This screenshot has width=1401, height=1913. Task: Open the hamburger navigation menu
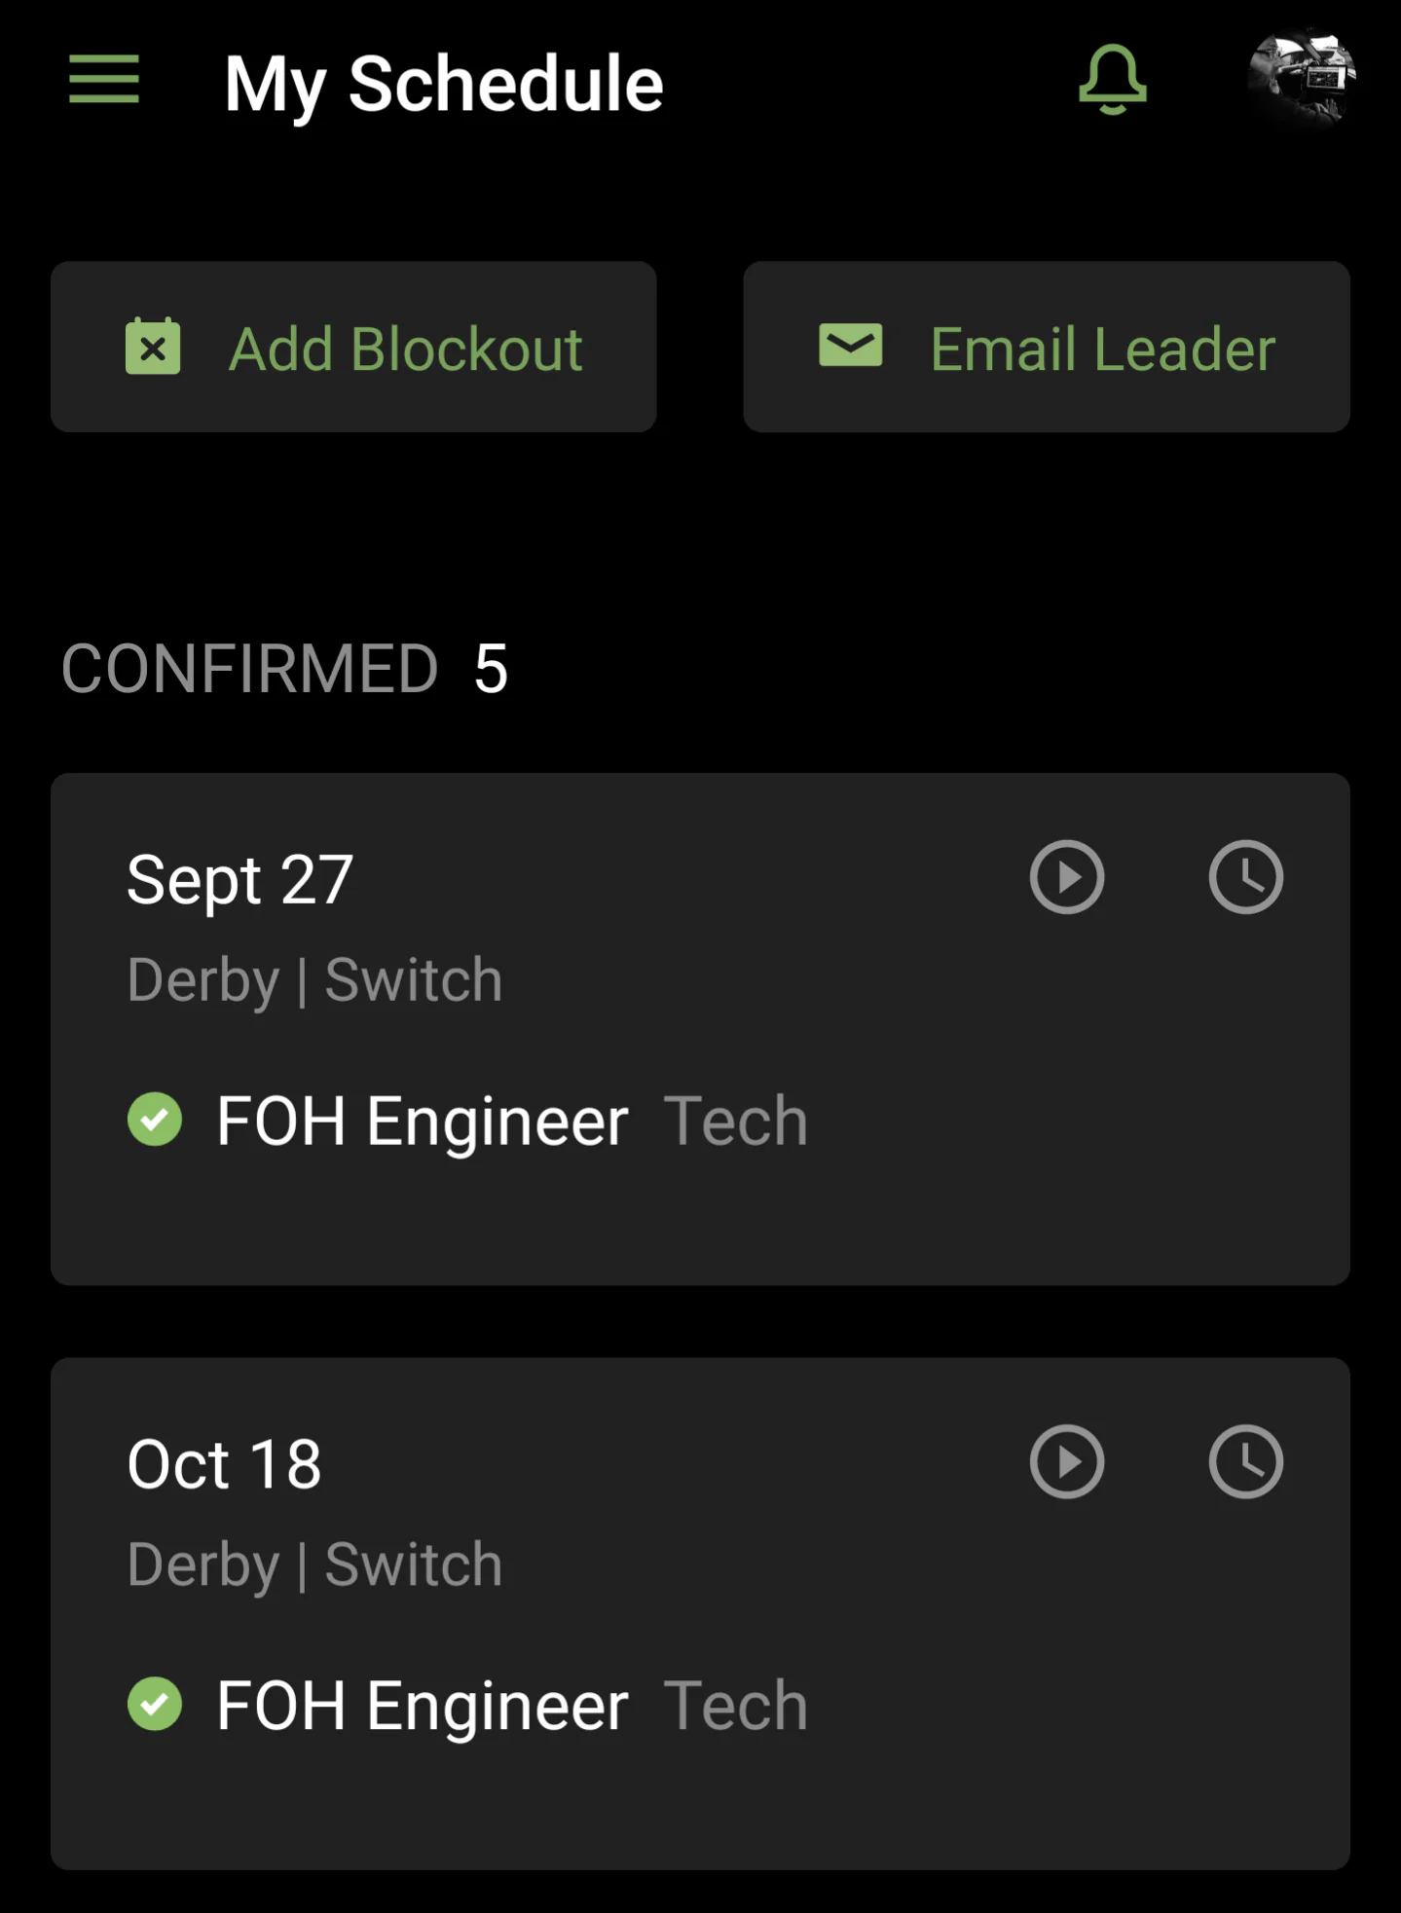104,79
